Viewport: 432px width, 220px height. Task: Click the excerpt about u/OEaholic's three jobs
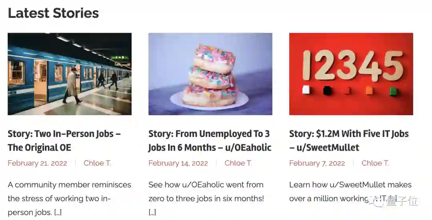tap(206, 192)
